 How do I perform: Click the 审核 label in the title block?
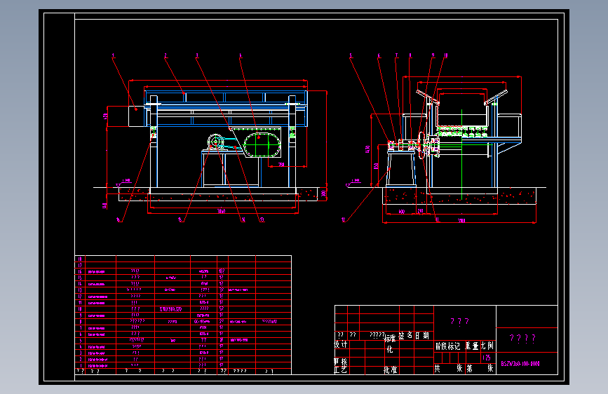point(341,362)
